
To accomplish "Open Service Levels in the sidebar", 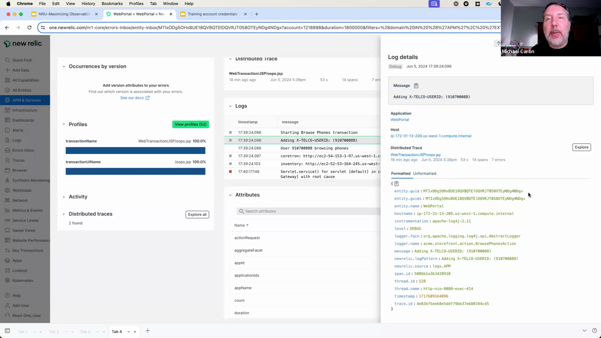I will [x=25, y=220].
